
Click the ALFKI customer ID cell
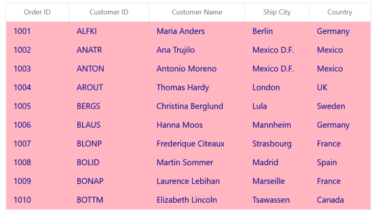(109, 31)
